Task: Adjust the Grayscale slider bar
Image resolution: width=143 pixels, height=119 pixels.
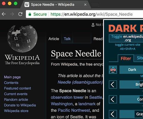Action: (x=131, y=114)
